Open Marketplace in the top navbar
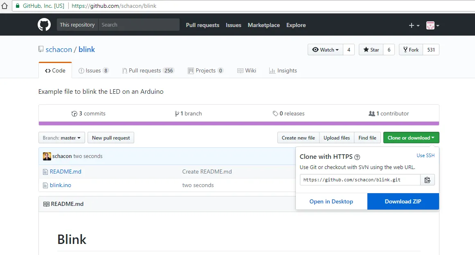 tap(264, 25)
